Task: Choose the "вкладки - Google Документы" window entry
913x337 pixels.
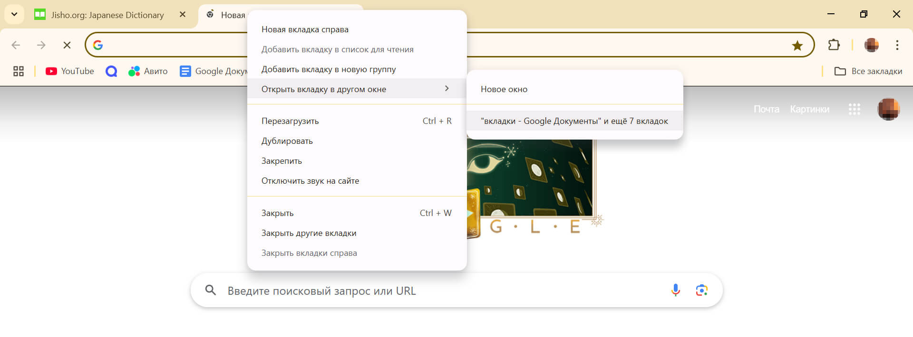Action: click(x=575, y=121)
